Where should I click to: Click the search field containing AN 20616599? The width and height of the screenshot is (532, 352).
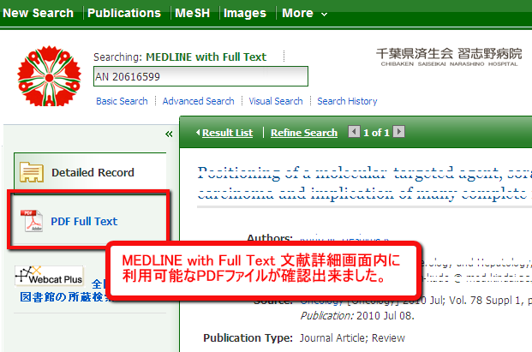[x=200, y=76]
